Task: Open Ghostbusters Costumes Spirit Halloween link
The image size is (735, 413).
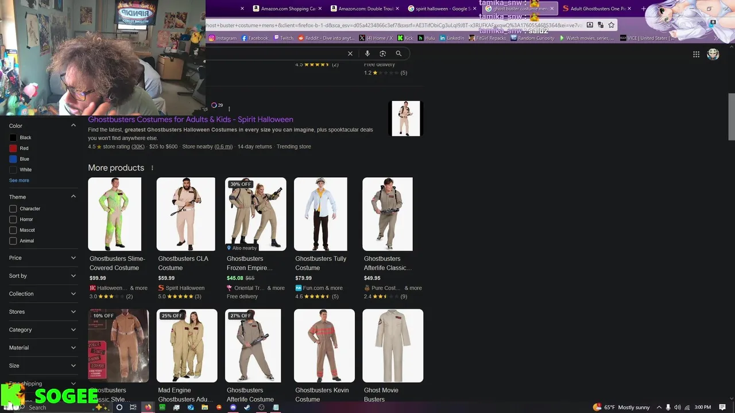Action: click(191, 119)
